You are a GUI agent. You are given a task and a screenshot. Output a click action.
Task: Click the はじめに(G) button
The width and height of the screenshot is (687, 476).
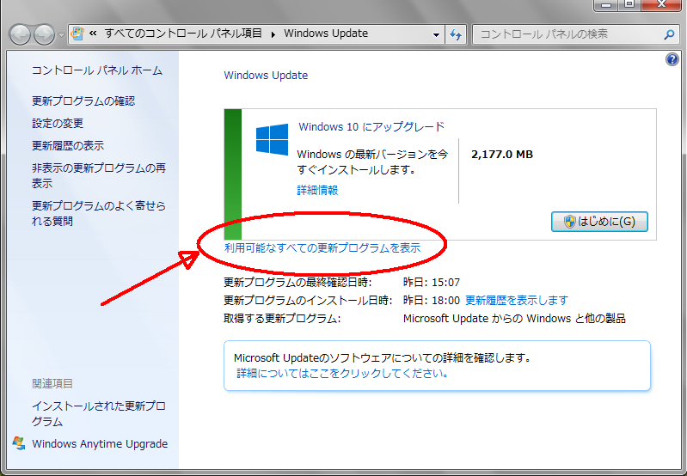click(x=599, y=222)
